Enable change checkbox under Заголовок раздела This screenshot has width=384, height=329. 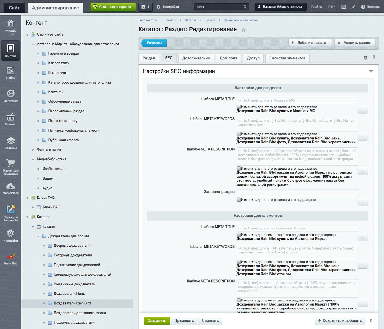[x=239, y=199]
